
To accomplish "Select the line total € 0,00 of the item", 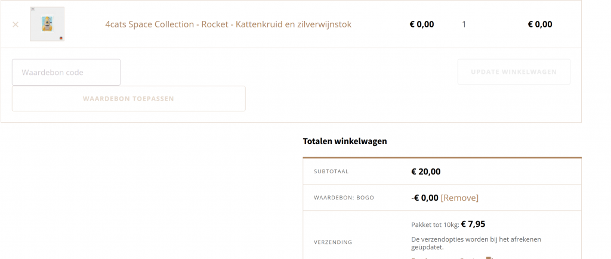I will [x=539, y=24].
